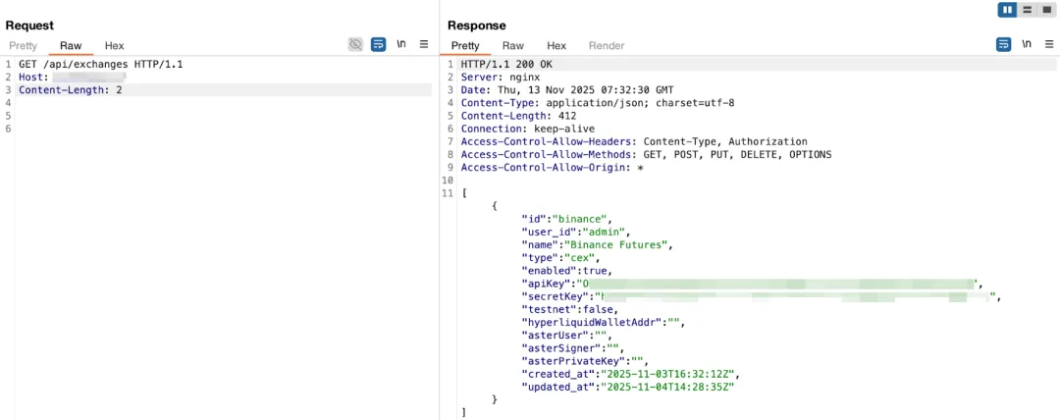The image size is (1060, 420).
Task: Toggle word wrap in the Request panel
Action: pyautogui.click(x=378, y=44)
